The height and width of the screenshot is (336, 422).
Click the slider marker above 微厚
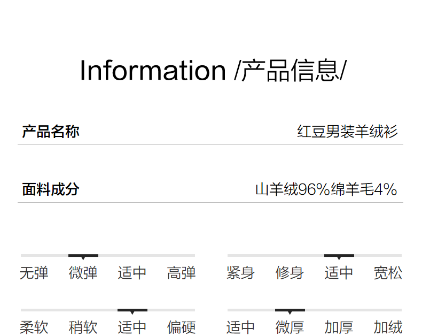point(290,311)
